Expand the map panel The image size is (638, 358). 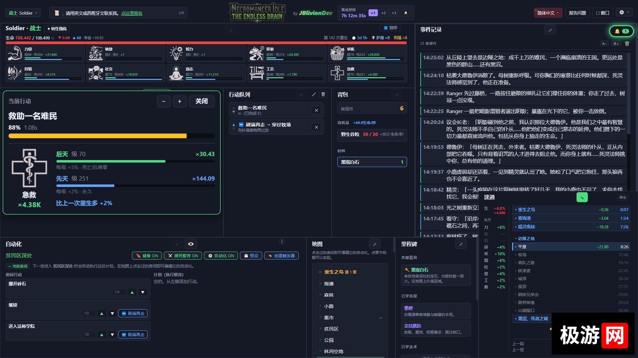click(375, 244)
